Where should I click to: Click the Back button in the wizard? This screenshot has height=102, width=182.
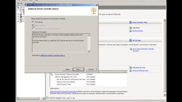click(x=67, y=69)
